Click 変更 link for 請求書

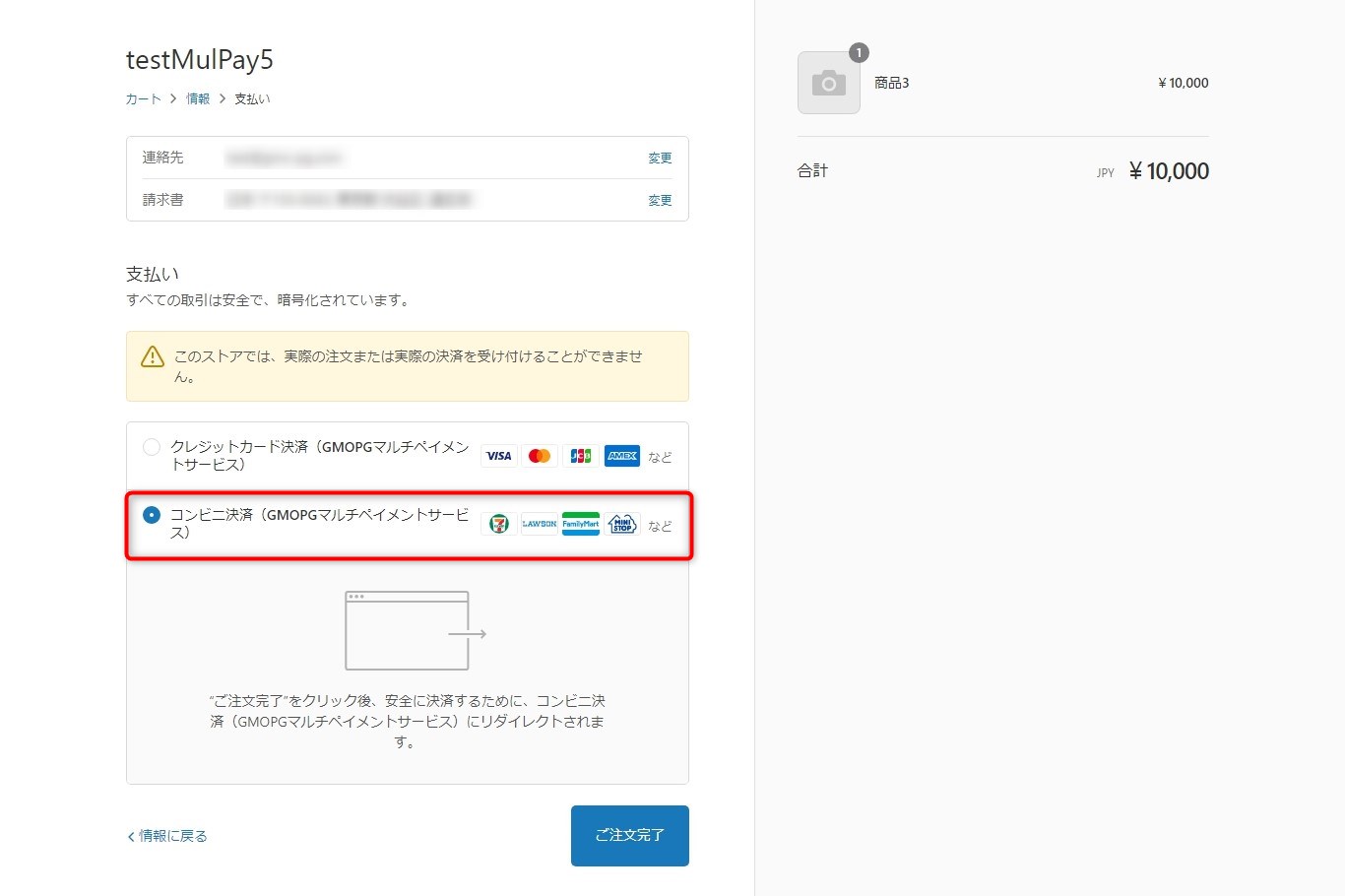[660, 200]
